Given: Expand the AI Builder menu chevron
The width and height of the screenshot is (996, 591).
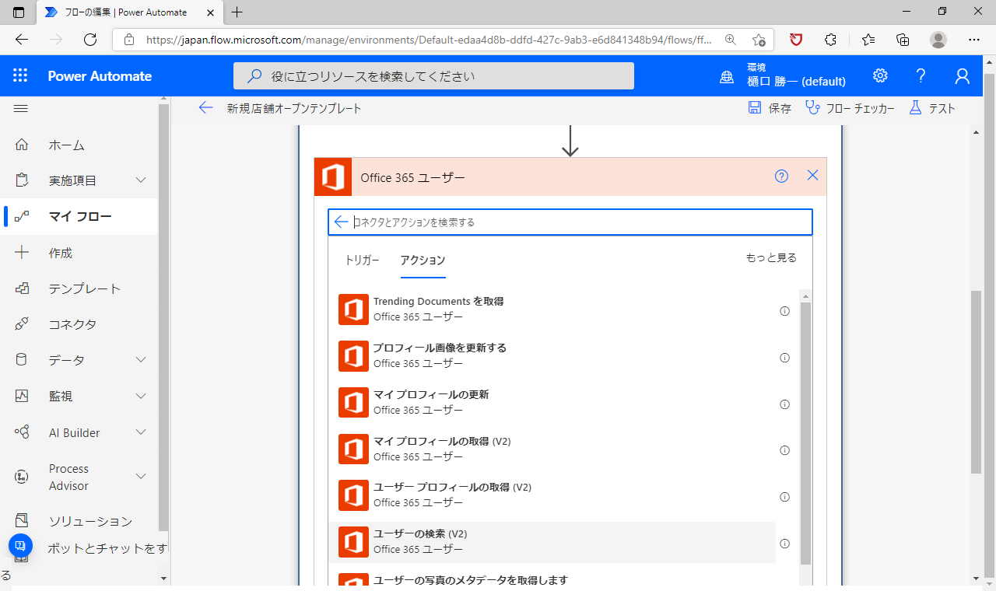Looking at the screenshot, I should [141, 432].
